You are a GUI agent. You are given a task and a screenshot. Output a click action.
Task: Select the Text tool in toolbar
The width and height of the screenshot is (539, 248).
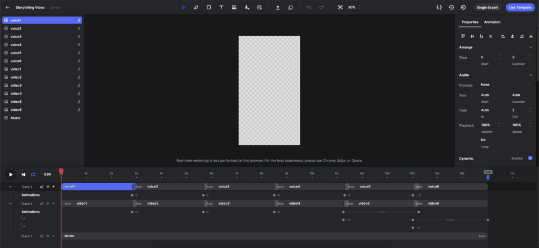(x=221, y=7)
